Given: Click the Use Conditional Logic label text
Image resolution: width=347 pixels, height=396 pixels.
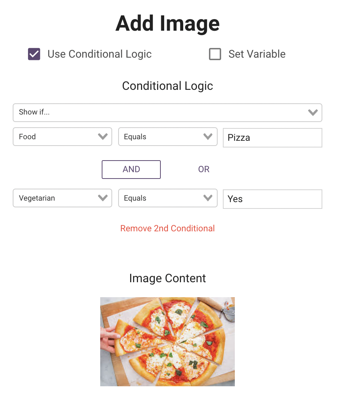Looking at the screenshot, I should click(99, 54).
